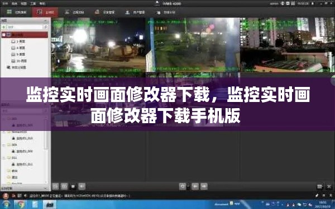Open Chrome from the Windows taskbar
The image size is (335, 209).
[x=21, y=205]
